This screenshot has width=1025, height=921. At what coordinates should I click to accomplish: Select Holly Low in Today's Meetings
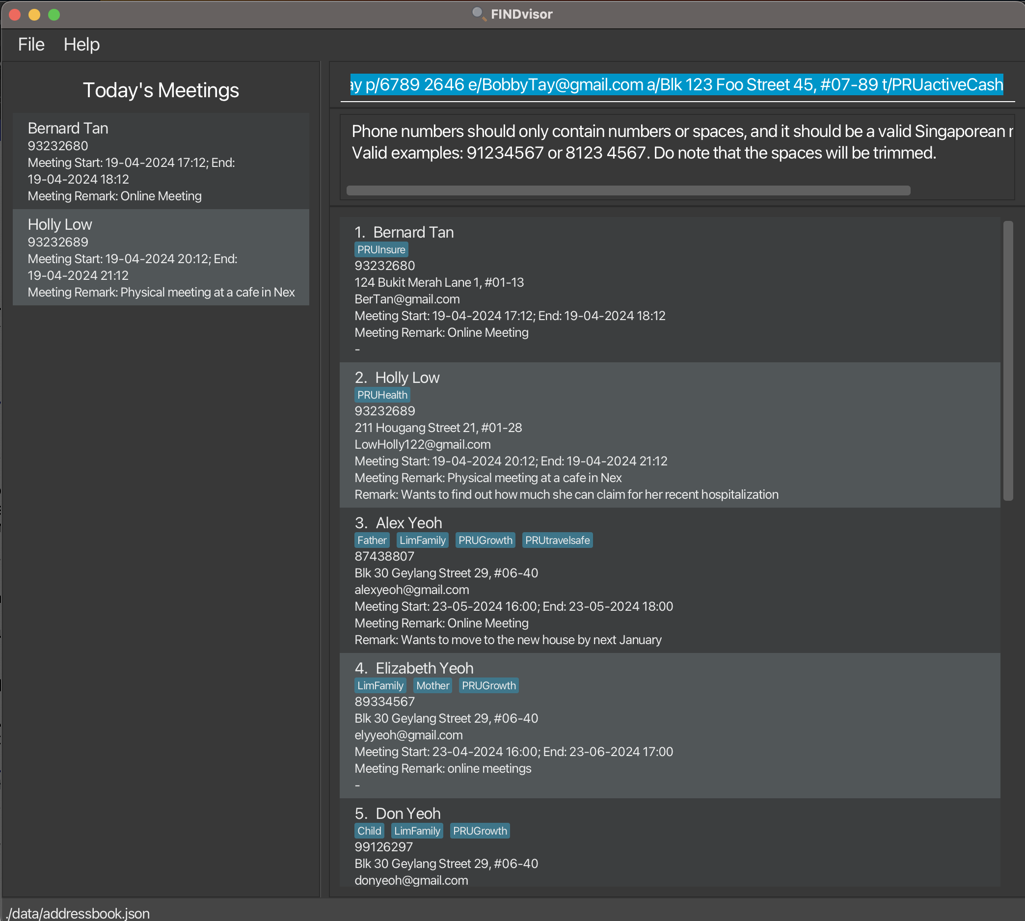[161, 257]
